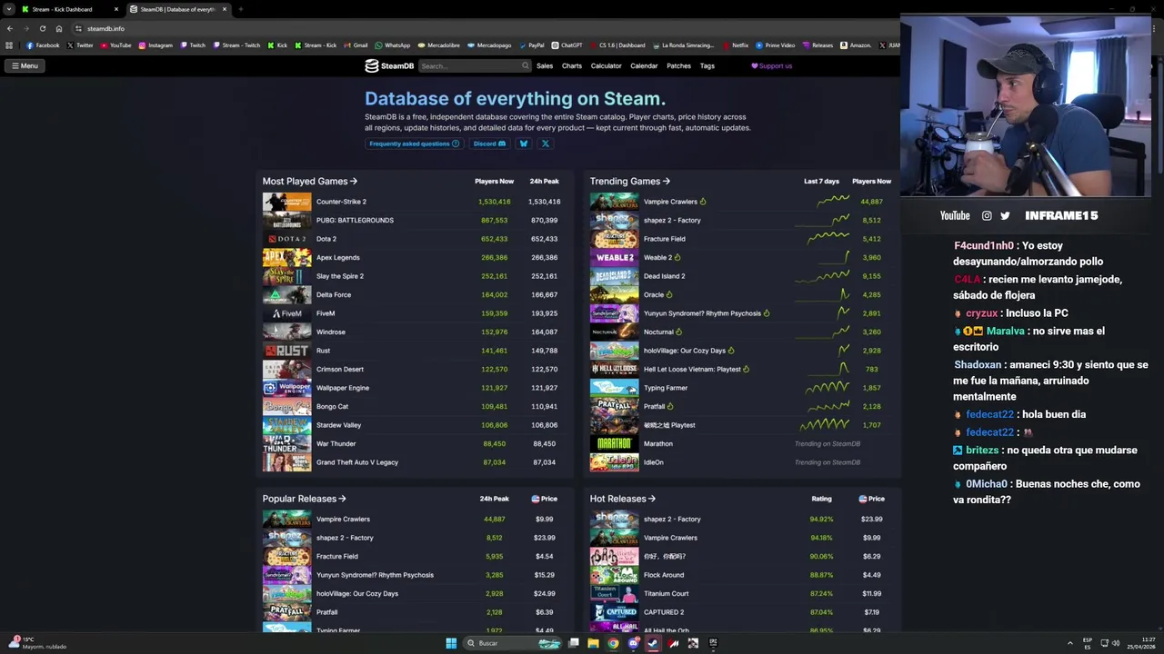Open the Tags menu item
This screenshot has height=654, width=1164.
click(707, 65)
